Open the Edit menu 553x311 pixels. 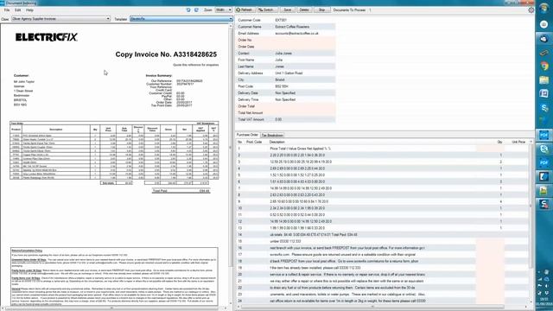(x=17, y=10)
